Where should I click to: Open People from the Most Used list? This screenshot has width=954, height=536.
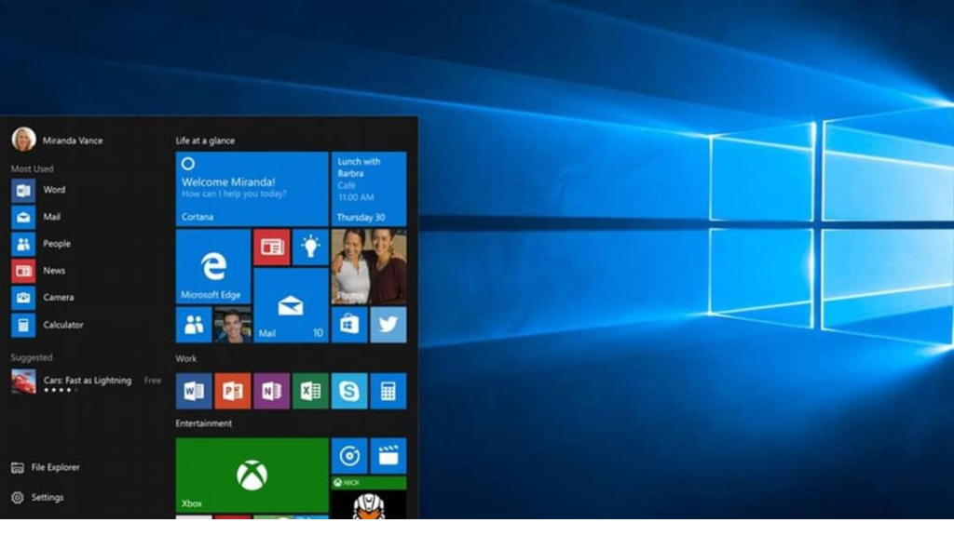(x=41, y=244)
